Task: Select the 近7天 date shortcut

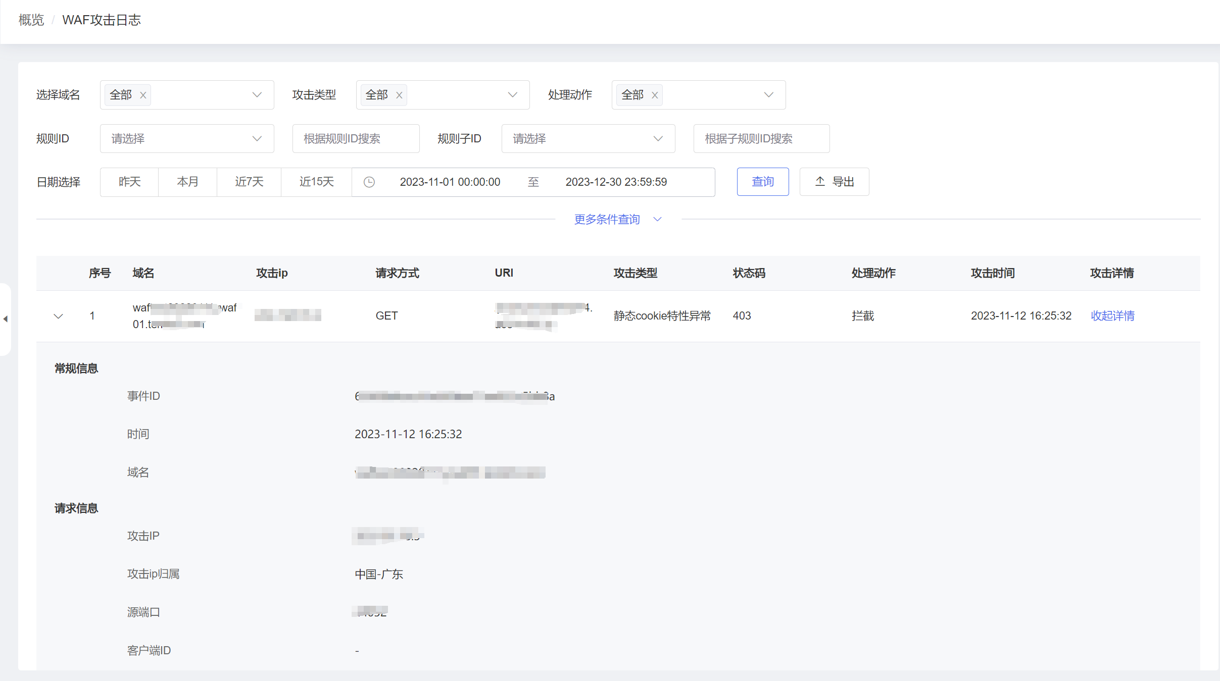Action: [249, 182]
